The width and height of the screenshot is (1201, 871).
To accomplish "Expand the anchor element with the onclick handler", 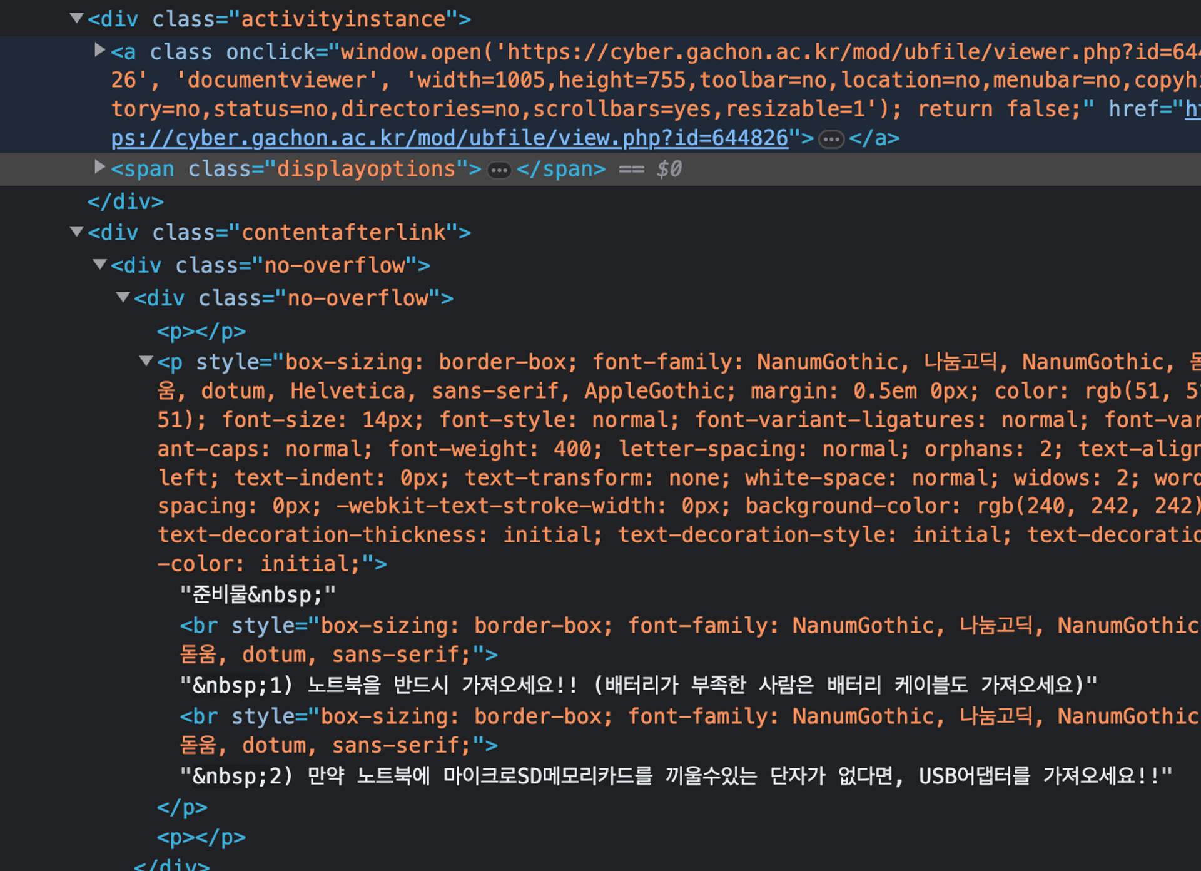I will click(99, 51).
